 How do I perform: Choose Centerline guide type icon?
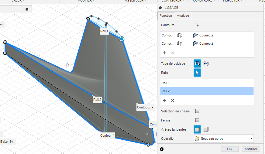pyautogui.click(x=206, y=63)
